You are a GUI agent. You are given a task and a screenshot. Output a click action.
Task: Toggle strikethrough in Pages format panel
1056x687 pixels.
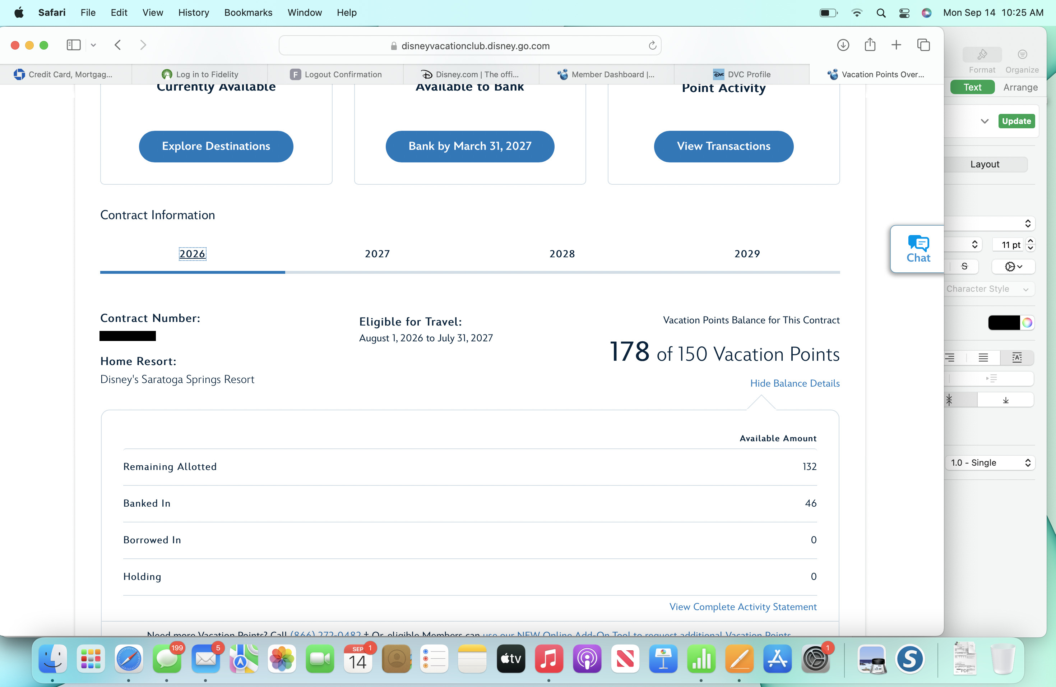click(964, 266)
